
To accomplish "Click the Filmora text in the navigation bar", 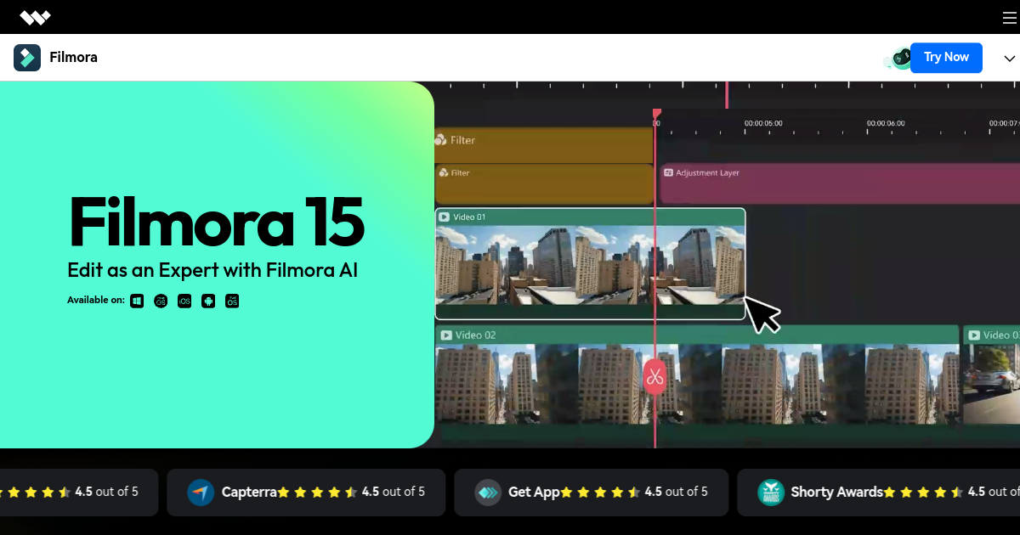I will 73,57.
